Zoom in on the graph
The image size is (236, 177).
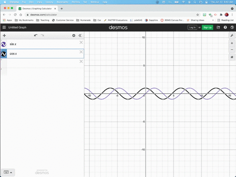coord(232,43)
